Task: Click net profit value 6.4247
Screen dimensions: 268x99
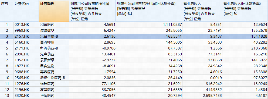Action: coord(110,31)
